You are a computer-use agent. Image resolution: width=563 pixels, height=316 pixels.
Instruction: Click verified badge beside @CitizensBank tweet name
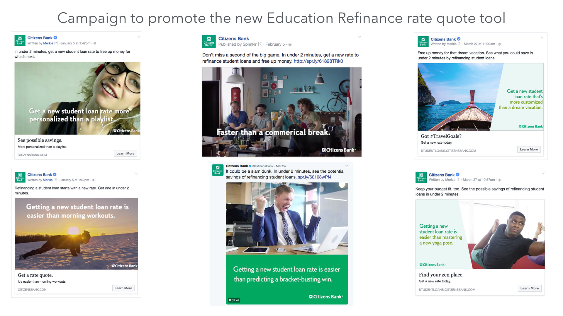coord(250,166)
